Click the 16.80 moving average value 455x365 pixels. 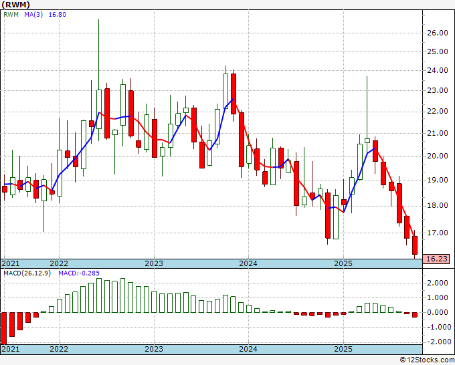[x=57, y=15]
